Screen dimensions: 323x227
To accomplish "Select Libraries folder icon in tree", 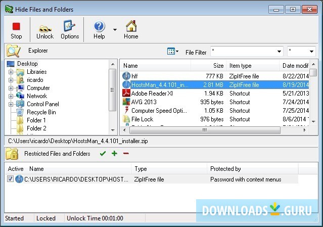I will [x=20, y=72].
